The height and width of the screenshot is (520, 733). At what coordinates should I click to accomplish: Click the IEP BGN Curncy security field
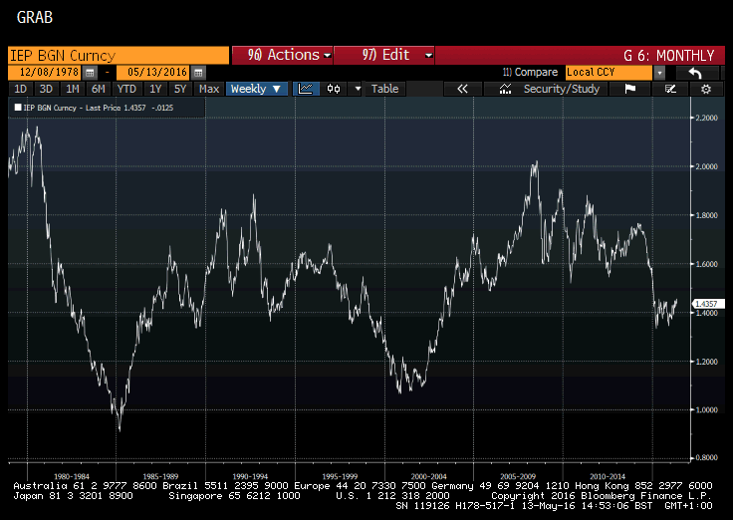(x=119, y=55)
